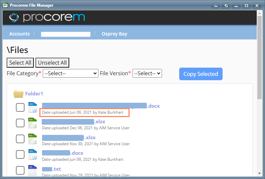265x179 pixels.
Task: Check the box for the last .docx file
Action: [20, 154]
